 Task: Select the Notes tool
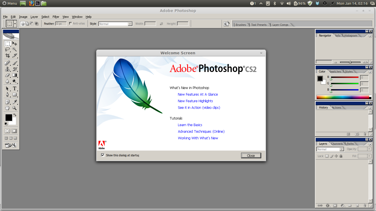[x=8, y=102]
